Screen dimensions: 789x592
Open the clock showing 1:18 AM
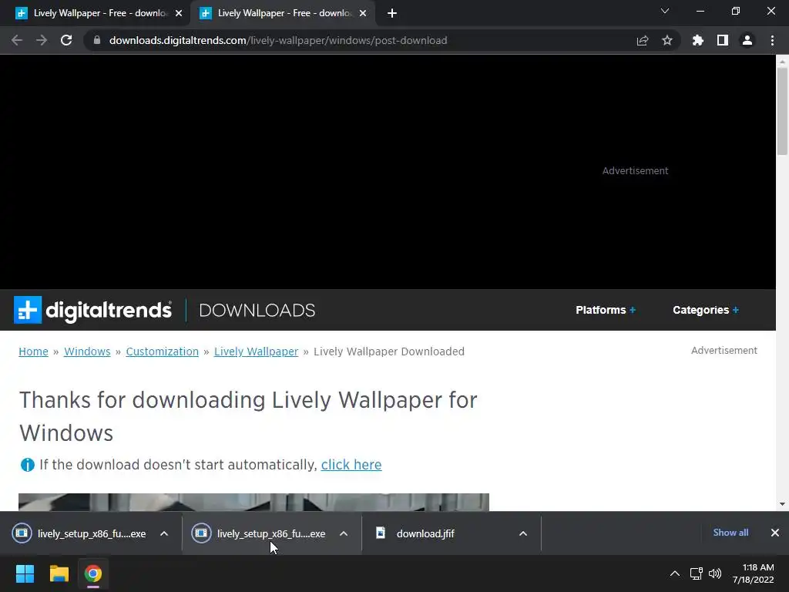754,573
